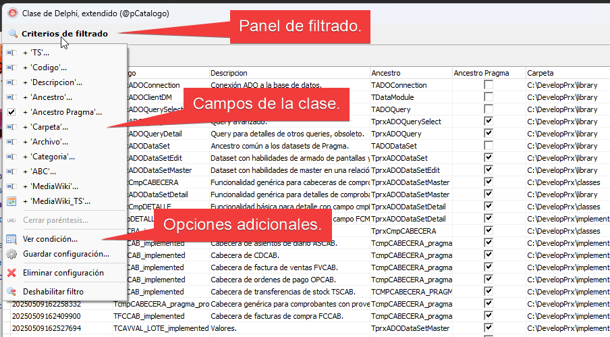
Task: Uncheck Ancestro Pragma for TprxCmpCABECERA row
Action: (489, 230)
